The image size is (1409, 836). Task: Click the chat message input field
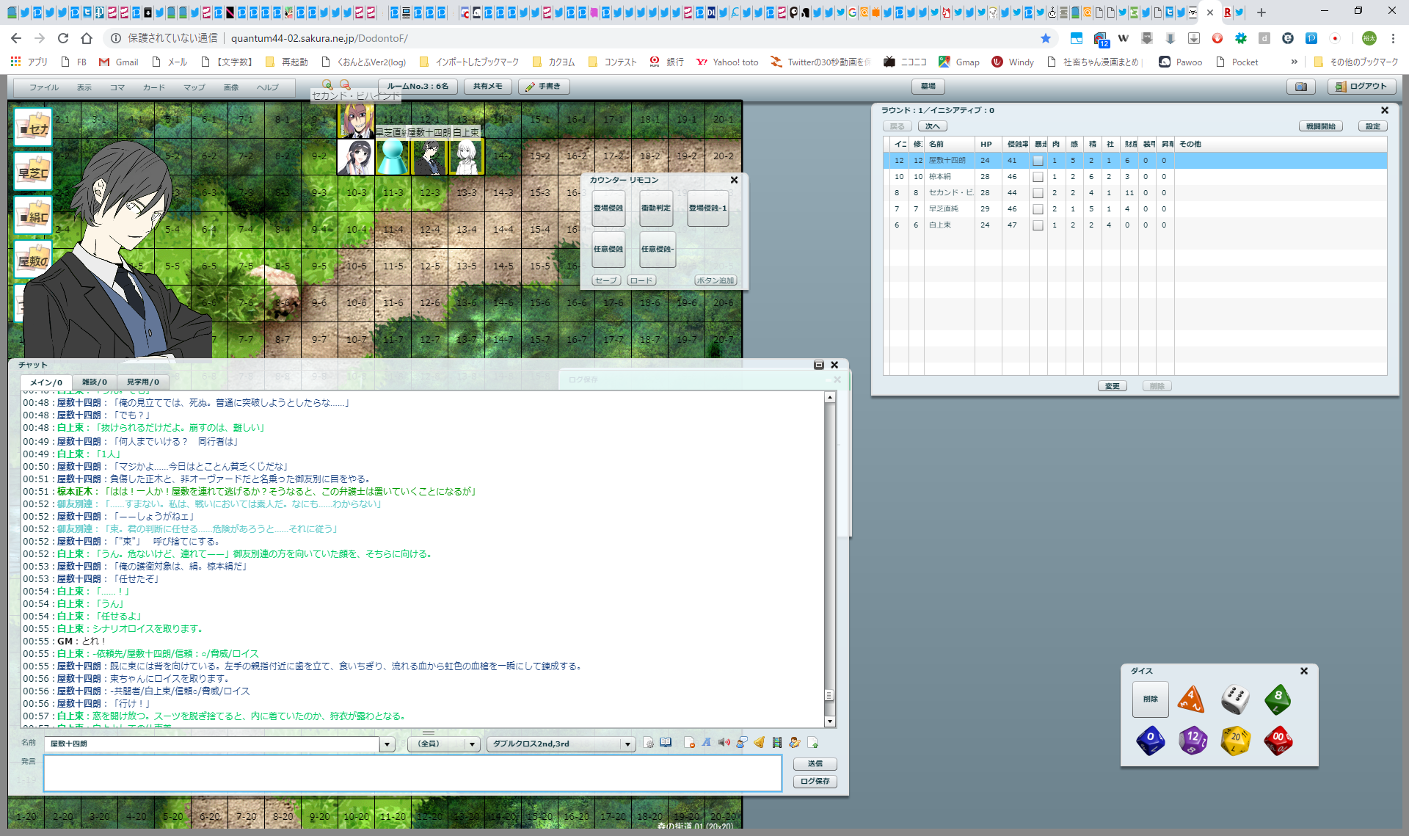(x=412, y=774)
